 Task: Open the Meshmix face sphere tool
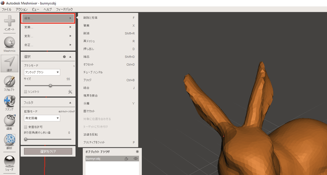9,42
